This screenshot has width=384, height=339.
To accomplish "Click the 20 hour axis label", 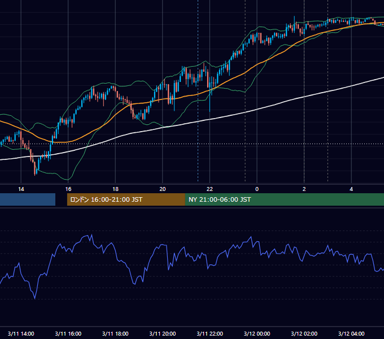I will pyautogui.click(x=163, y=189).
